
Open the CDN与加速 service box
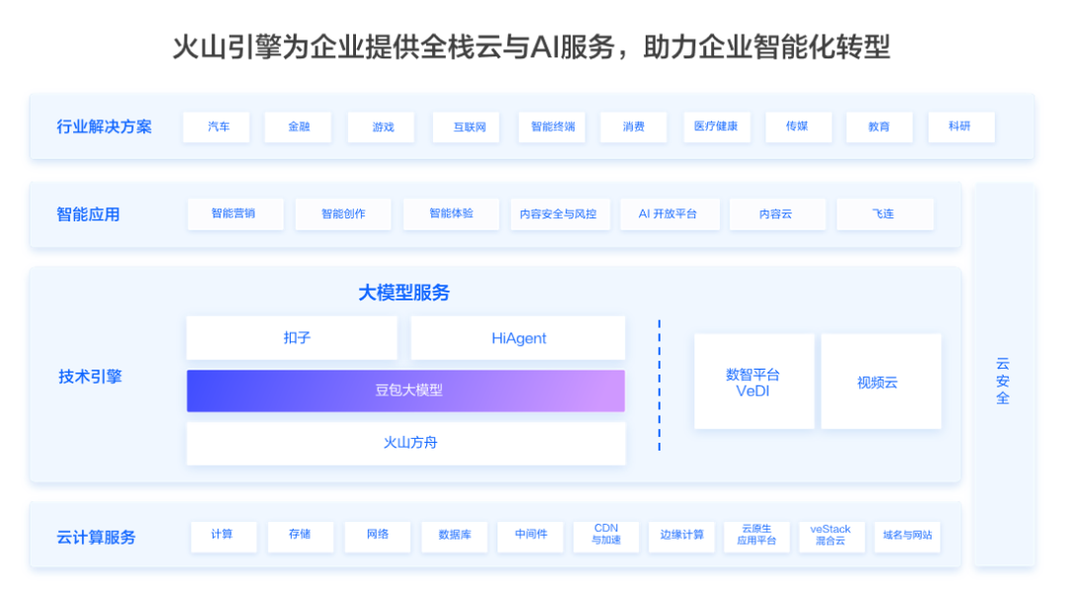pos(606,536)
